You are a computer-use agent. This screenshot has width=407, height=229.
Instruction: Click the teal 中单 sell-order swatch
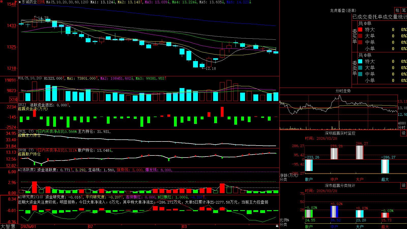point(360,74)
